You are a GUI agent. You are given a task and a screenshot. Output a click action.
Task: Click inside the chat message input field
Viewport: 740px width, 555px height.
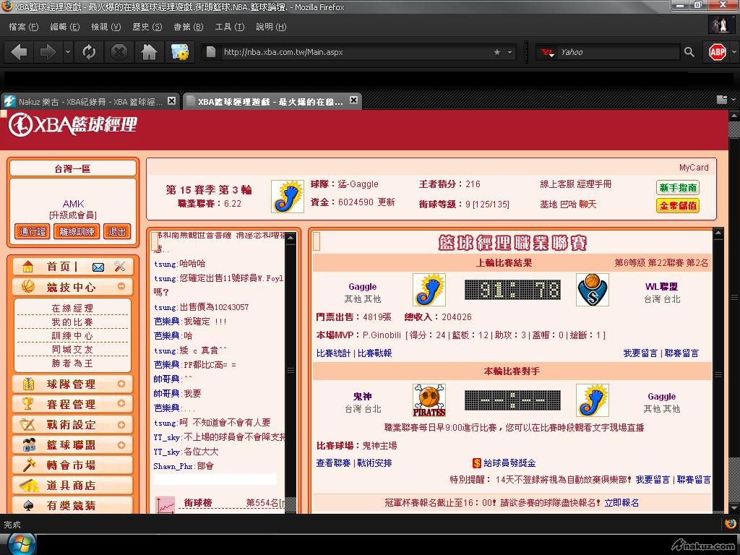coord(215,479)
